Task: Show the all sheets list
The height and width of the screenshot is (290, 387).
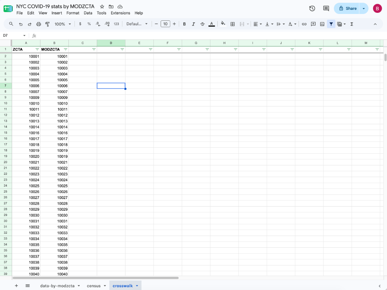Action: coord(28,285)
